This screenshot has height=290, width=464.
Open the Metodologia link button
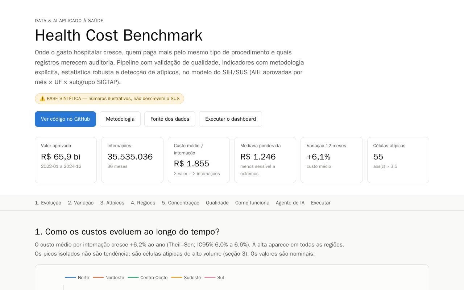point(120,119)
